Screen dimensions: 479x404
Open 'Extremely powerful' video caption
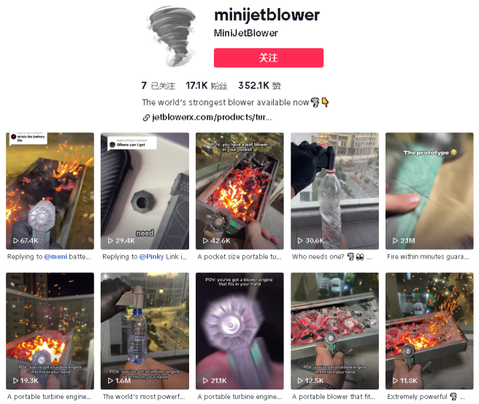tap(426, 397)
